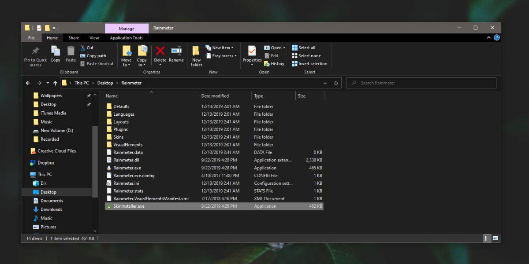Screen dimensions: 529x264
Task: Click Select none in the ribbon
Action: click(x=306, y=56)
